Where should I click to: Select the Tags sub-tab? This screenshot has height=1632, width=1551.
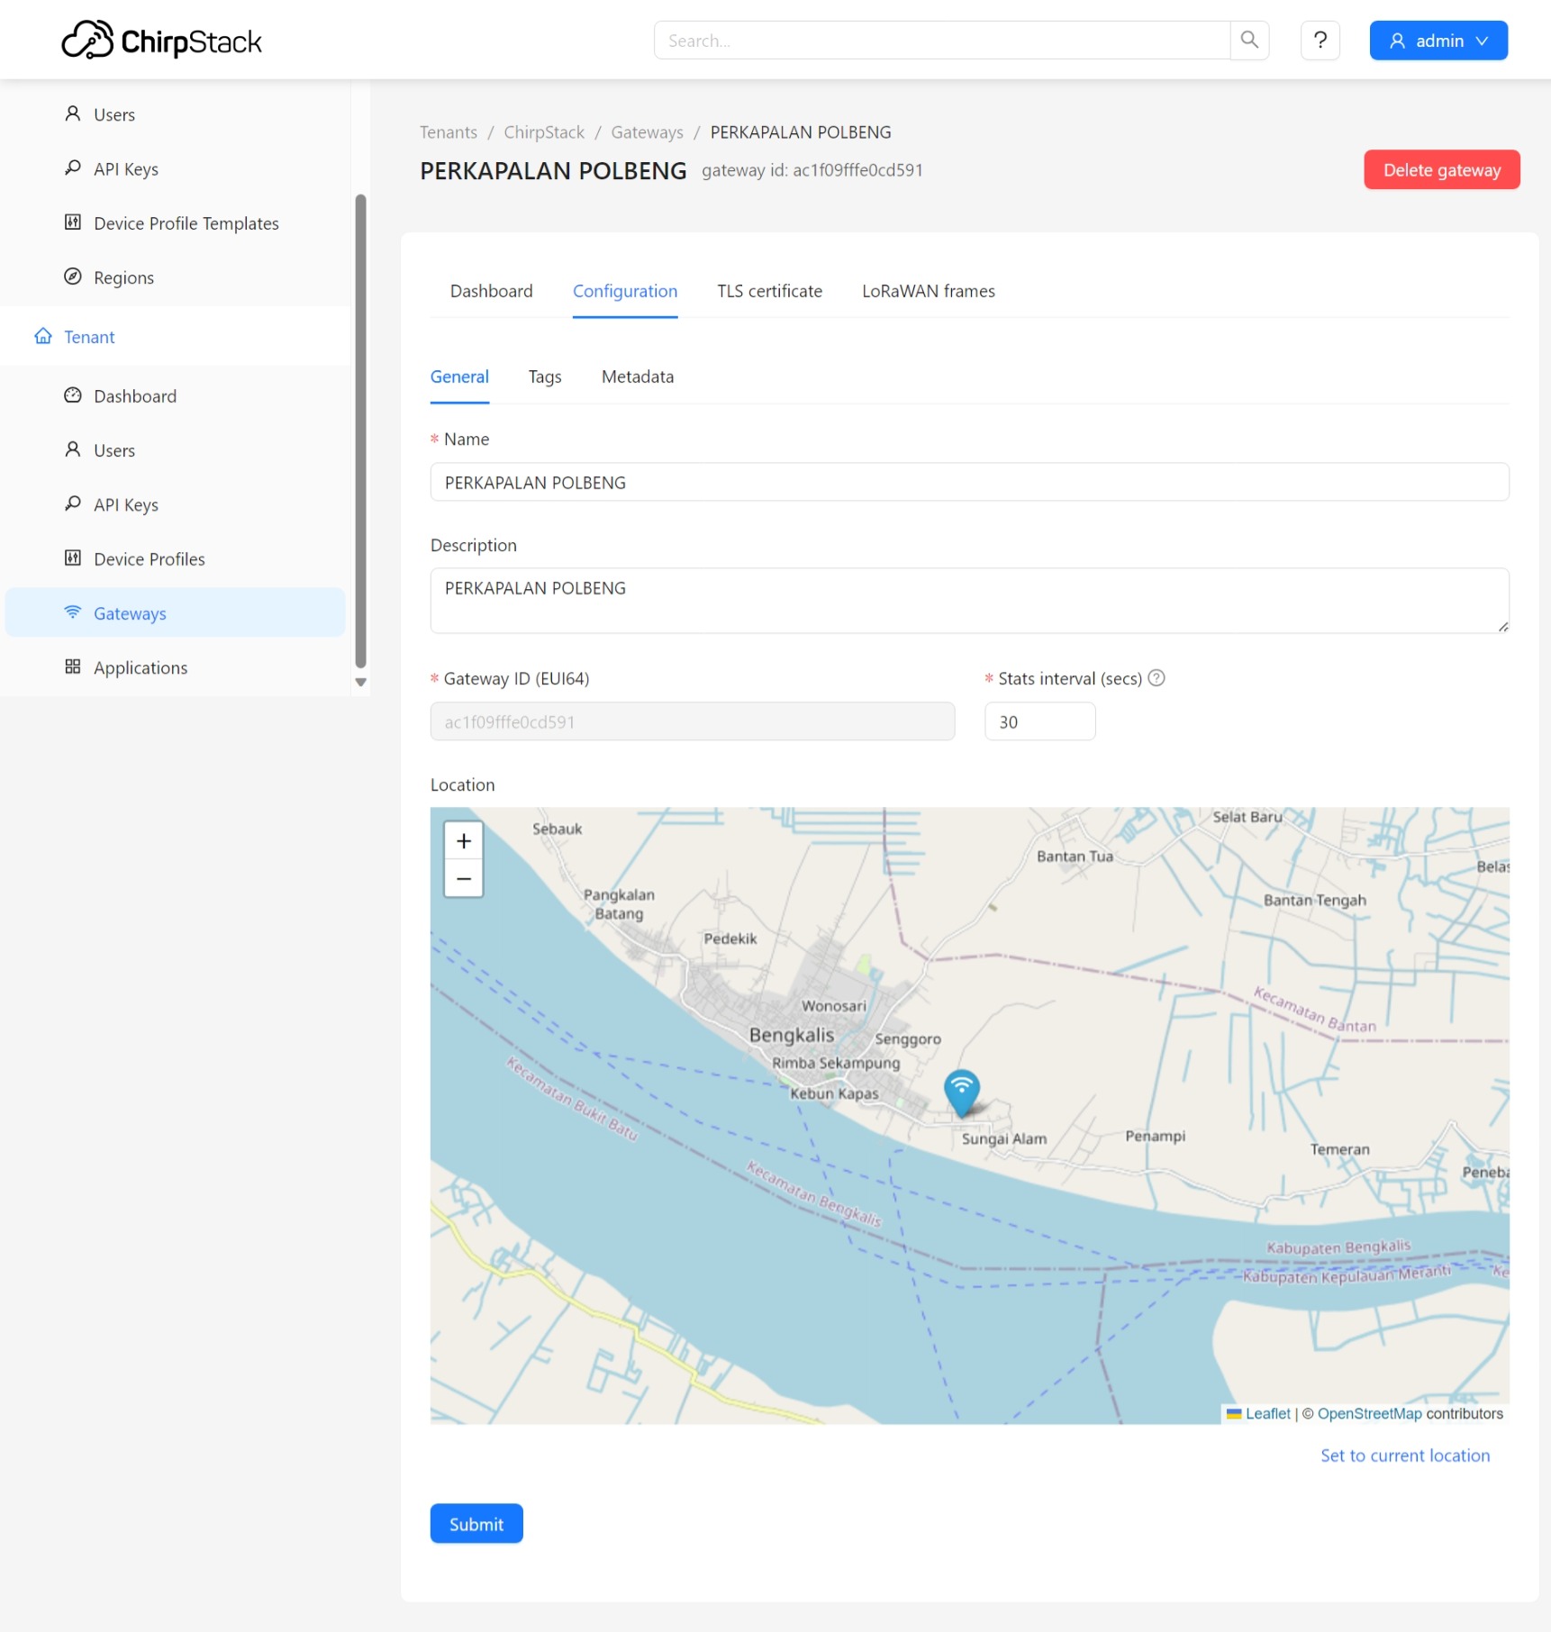544,376
